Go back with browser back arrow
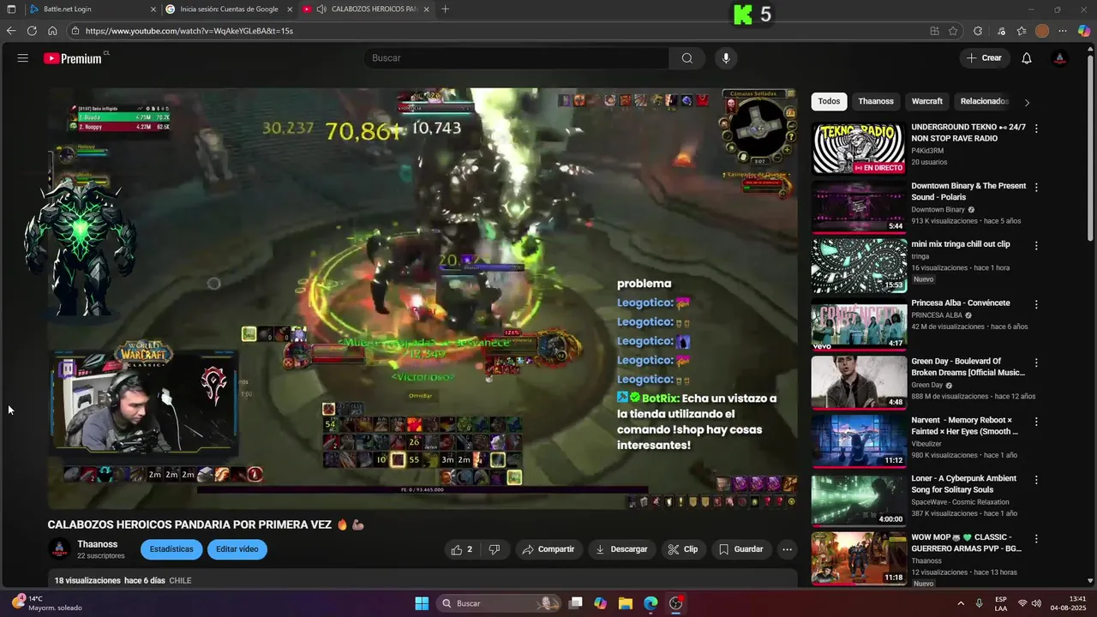Screen dimensions: 1097x617 tap(11, 31)
